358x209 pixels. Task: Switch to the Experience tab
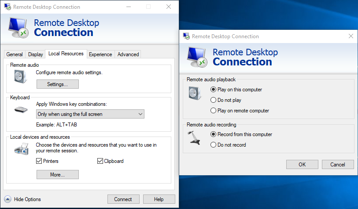100,54
